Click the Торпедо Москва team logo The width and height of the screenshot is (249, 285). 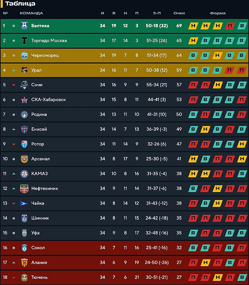[24, 41]
